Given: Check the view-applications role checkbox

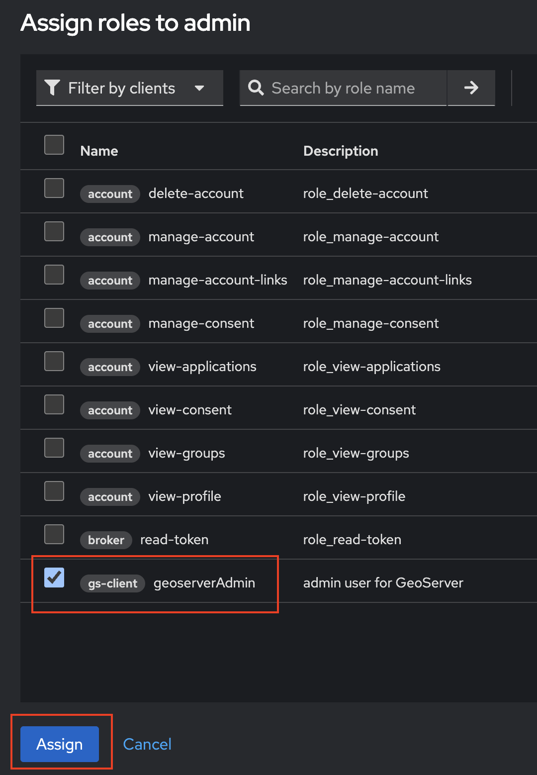Looking at the screenshot, I should [x=54, y=361].
